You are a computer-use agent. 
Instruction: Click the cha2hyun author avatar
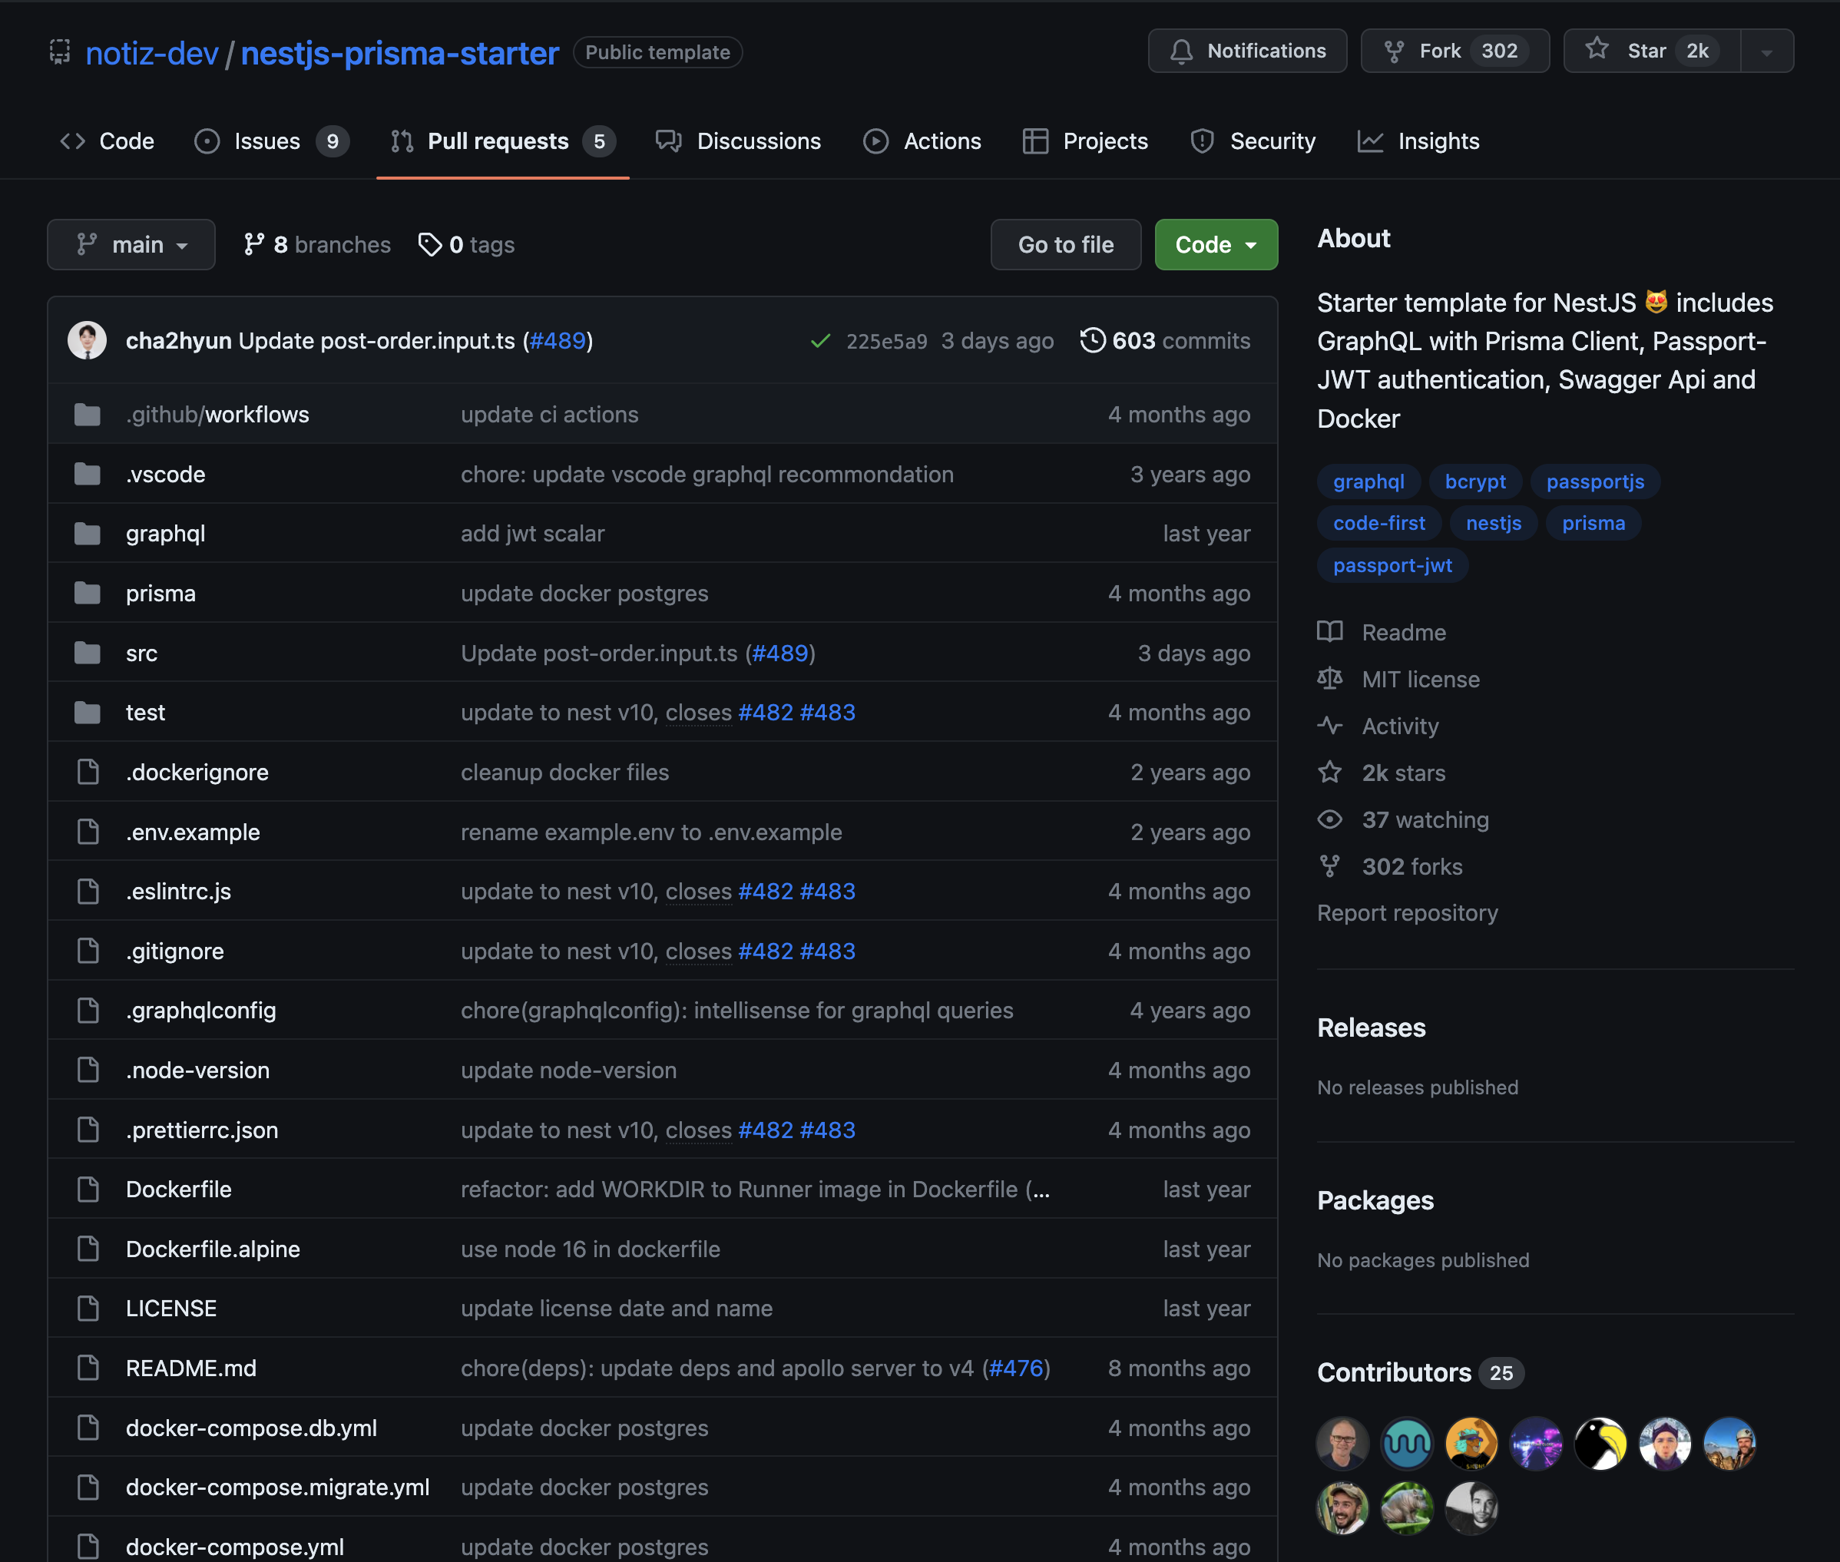pyautogui.click(x=87, y=341)
